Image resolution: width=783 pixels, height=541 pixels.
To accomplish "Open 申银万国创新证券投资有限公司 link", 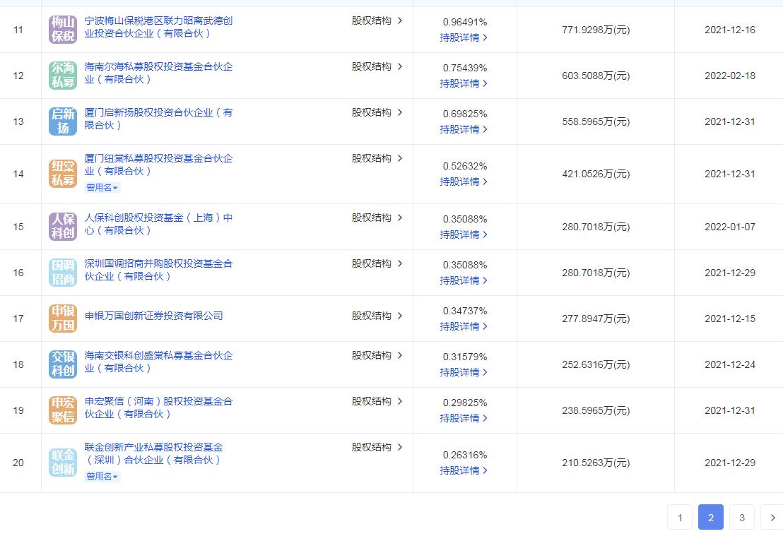I will click(154, 316).
